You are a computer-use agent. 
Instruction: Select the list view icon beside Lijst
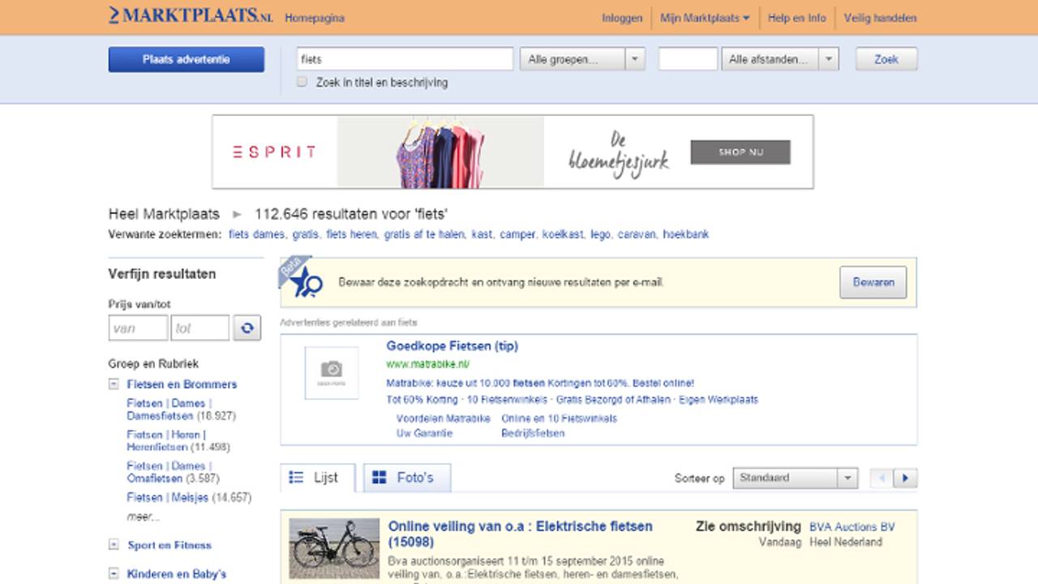point(298,478)
